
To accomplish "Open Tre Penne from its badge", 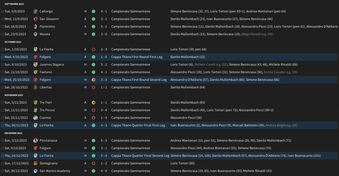I will pyautogui.click(x=36, y=110).
